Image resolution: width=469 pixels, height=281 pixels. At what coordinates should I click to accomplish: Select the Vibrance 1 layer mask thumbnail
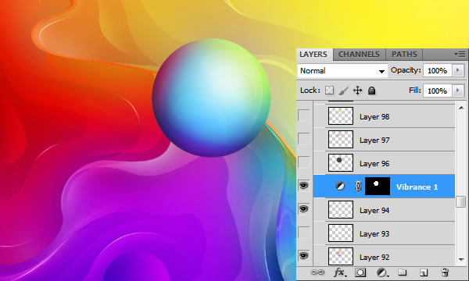coord(378,186)
